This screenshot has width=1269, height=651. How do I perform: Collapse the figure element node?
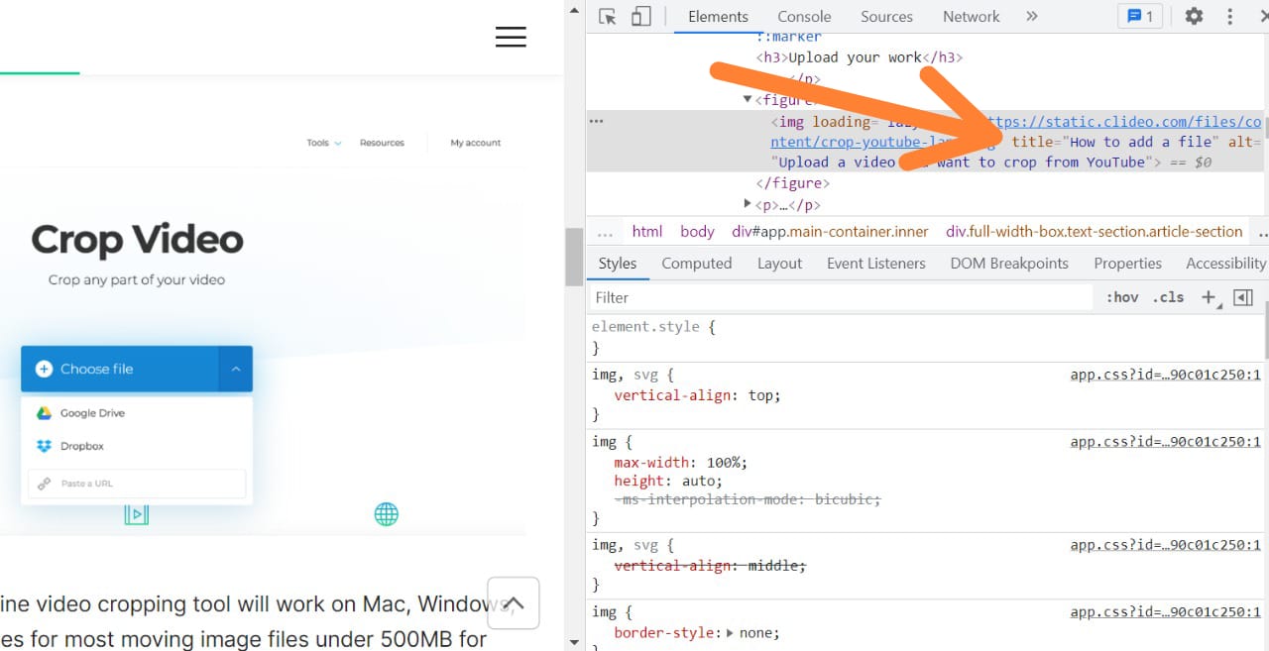pos(748,99)
